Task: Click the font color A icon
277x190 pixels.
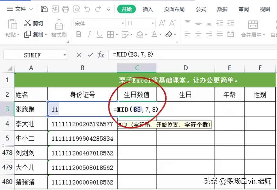Action: tap(154, 35)
